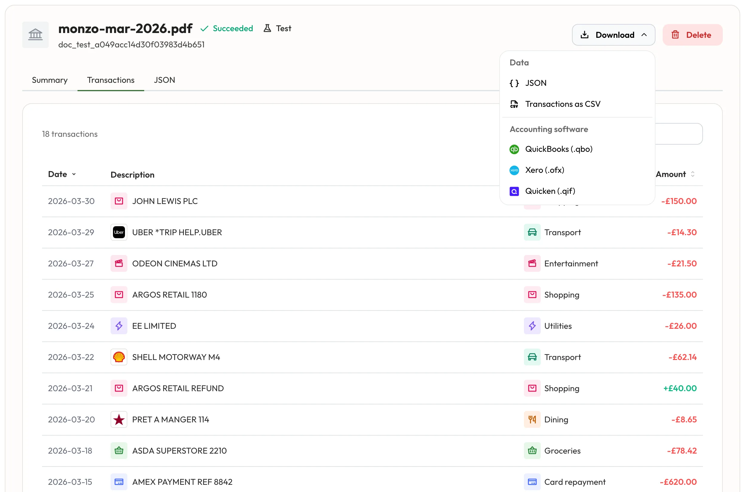Screen dimensions: 745x492
Task: Click the Groceries category basket icon
Action: pos(532,451)
